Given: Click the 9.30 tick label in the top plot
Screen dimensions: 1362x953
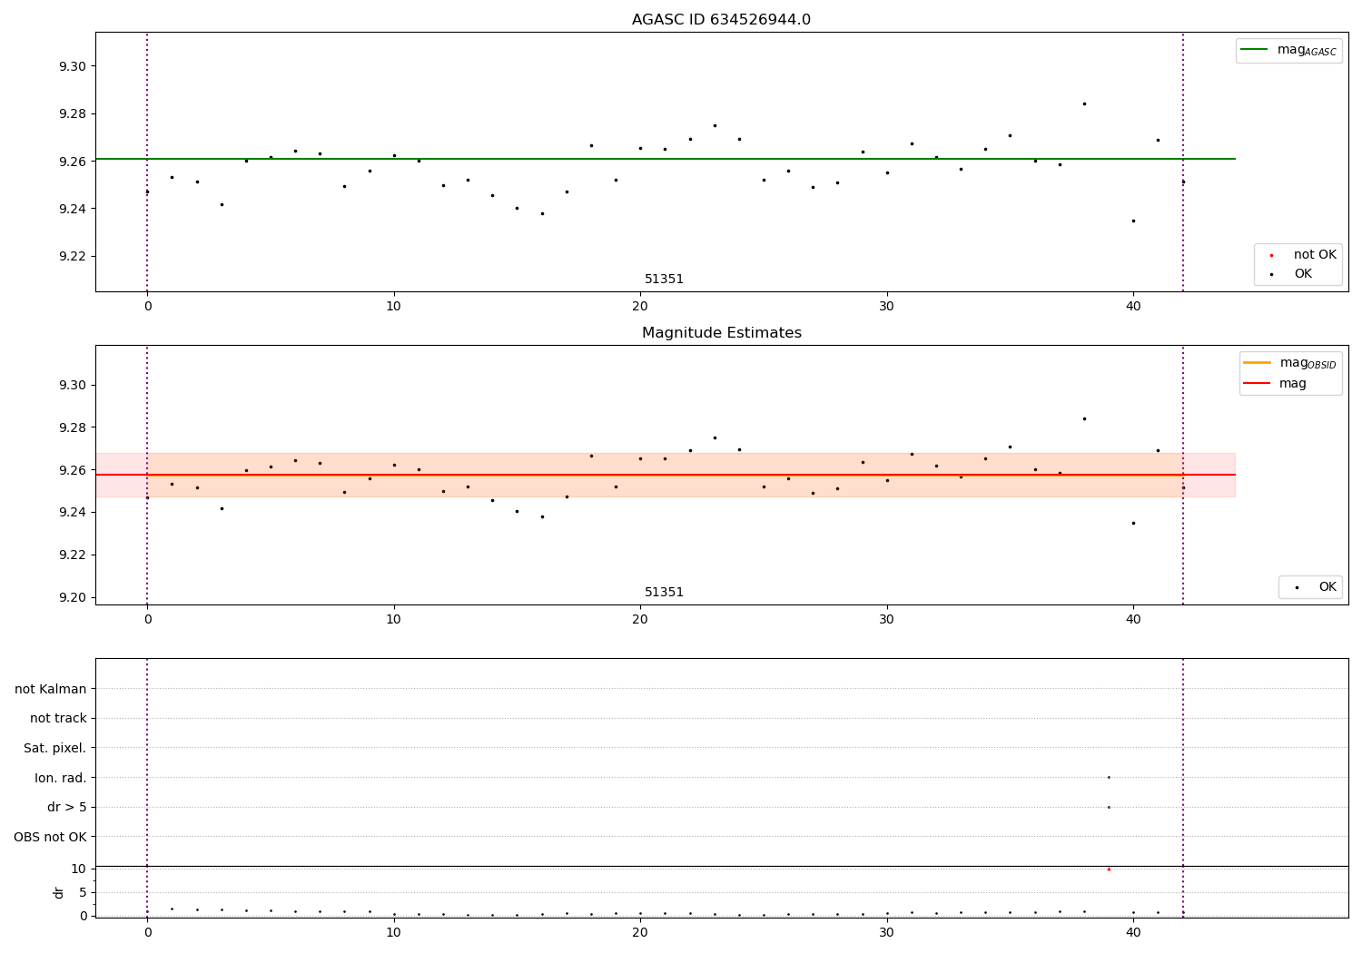Looking at the screenshot, I should pos(73,66).
